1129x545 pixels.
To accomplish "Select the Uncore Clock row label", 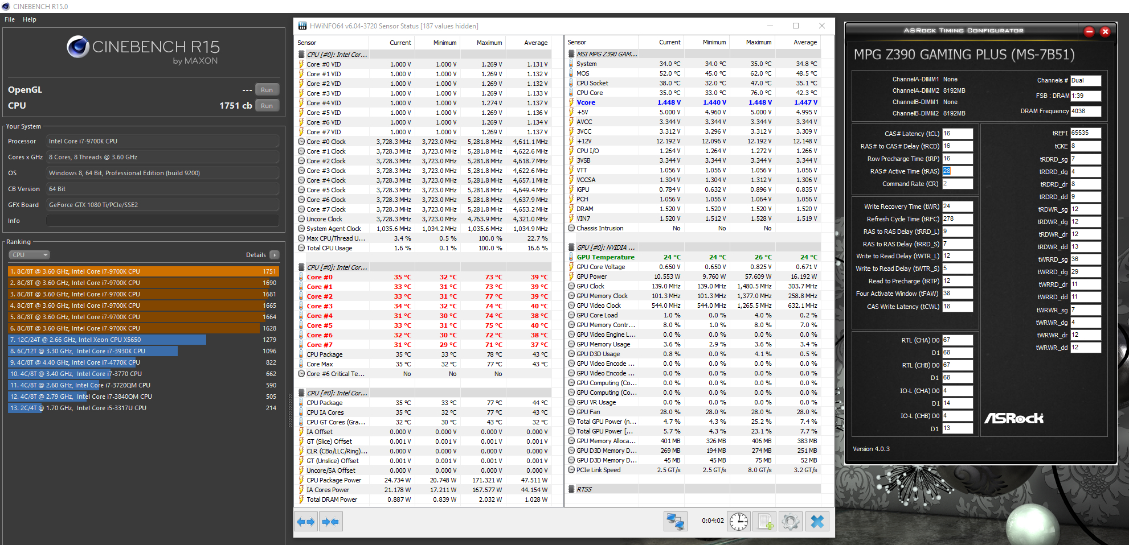I will point(324,219).
